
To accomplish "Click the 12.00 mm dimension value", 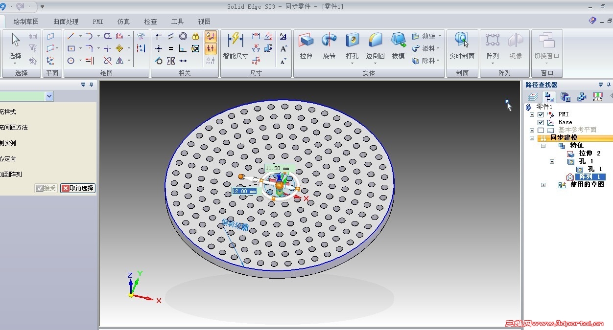I will [244, 191].
